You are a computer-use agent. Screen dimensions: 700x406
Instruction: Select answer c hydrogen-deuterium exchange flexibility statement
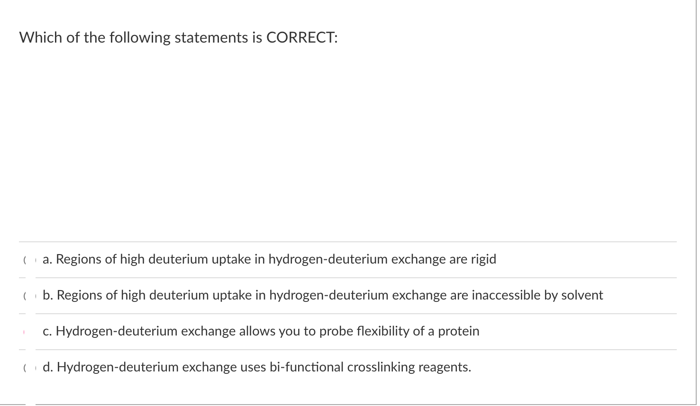261,331
